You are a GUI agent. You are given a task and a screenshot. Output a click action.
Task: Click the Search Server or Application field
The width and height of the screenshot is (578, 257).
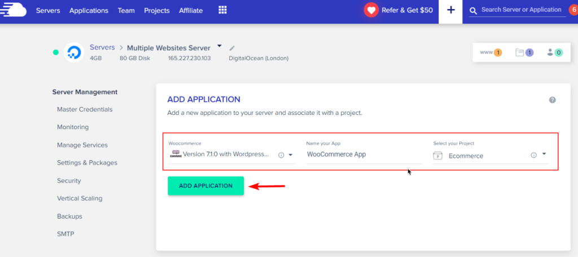pyautogui.click(x=521, y=10)
